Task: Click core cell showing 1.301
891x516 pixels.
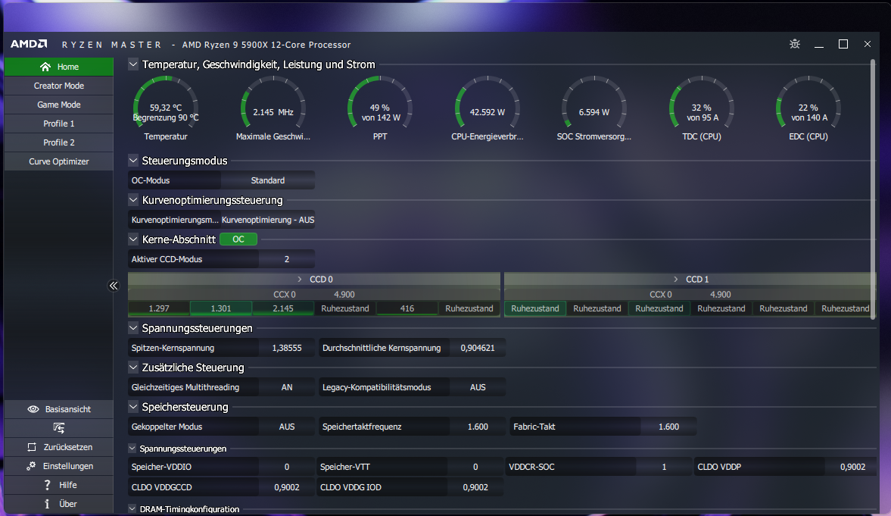Action: click(220, 308)
